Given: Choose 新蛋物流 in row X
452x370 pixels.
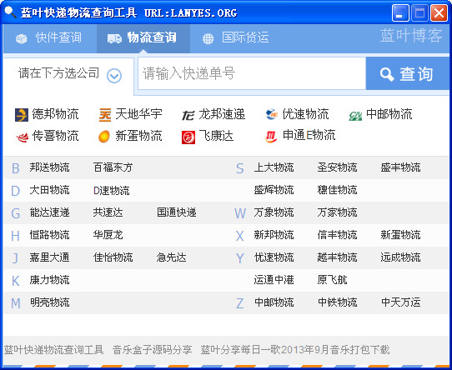Looking at the screenshot, I should (400, 235).
